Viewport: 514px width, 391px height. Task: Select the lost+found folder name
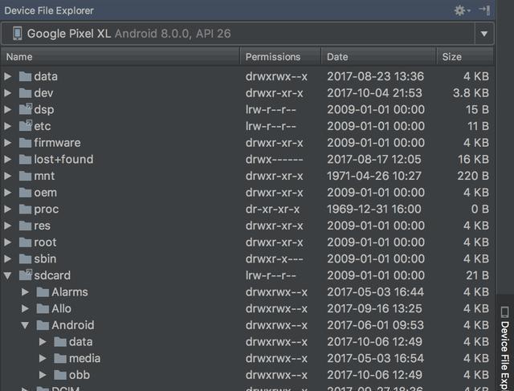(64, 159)
